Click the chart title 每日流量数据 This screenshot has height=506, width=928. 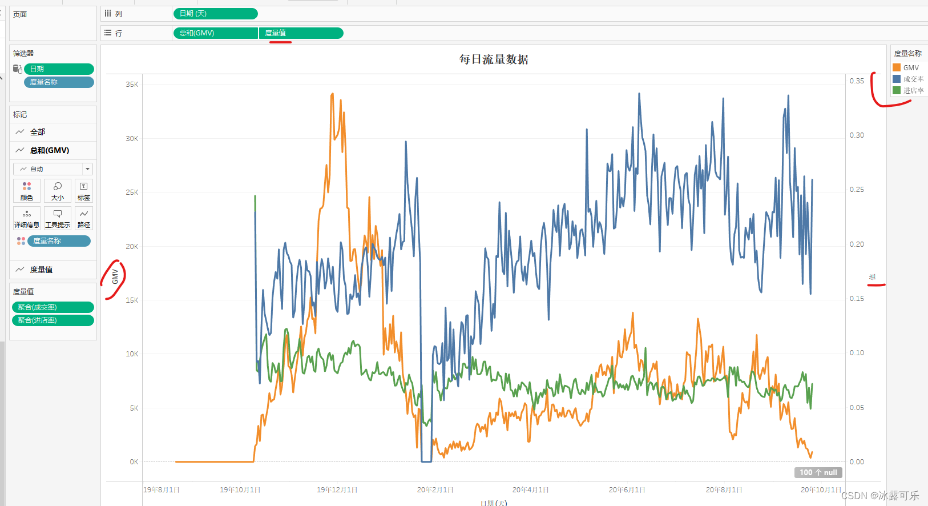coord(494,59)
